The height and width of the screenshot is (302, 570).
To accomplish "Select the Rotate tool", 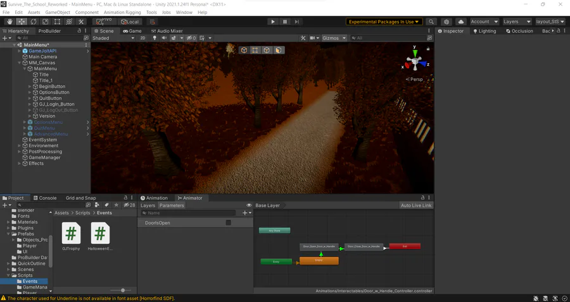I will (x=34, y=21).
